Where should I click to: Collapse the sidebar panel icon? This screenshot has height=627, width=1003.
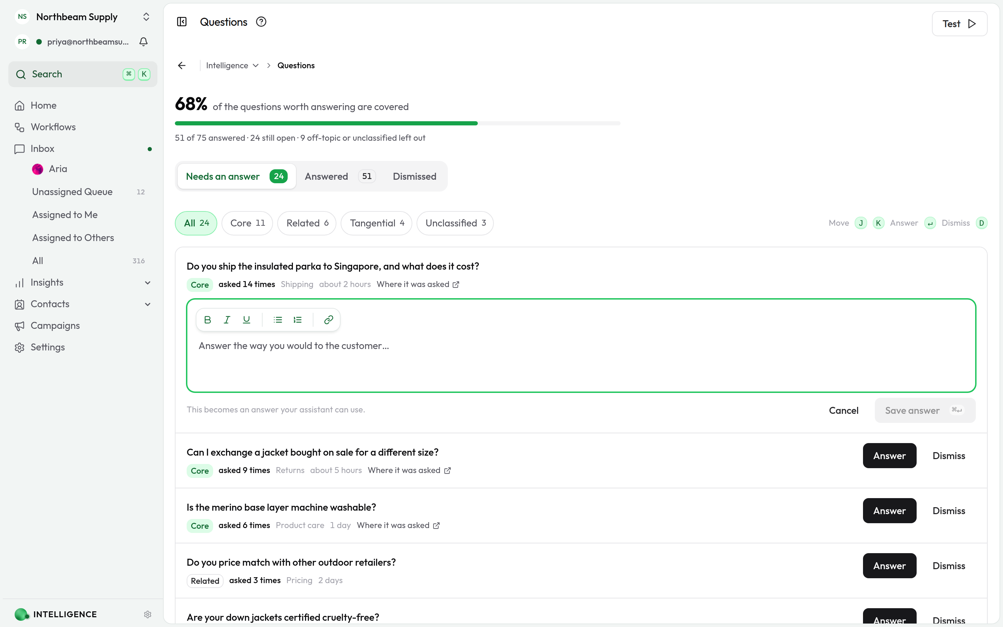181,22
